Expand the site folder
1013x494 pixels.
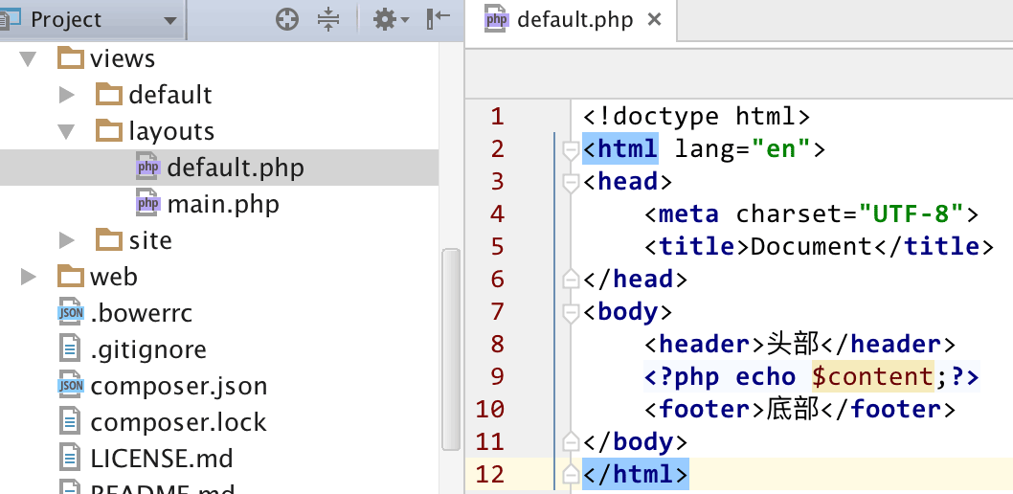66,240
